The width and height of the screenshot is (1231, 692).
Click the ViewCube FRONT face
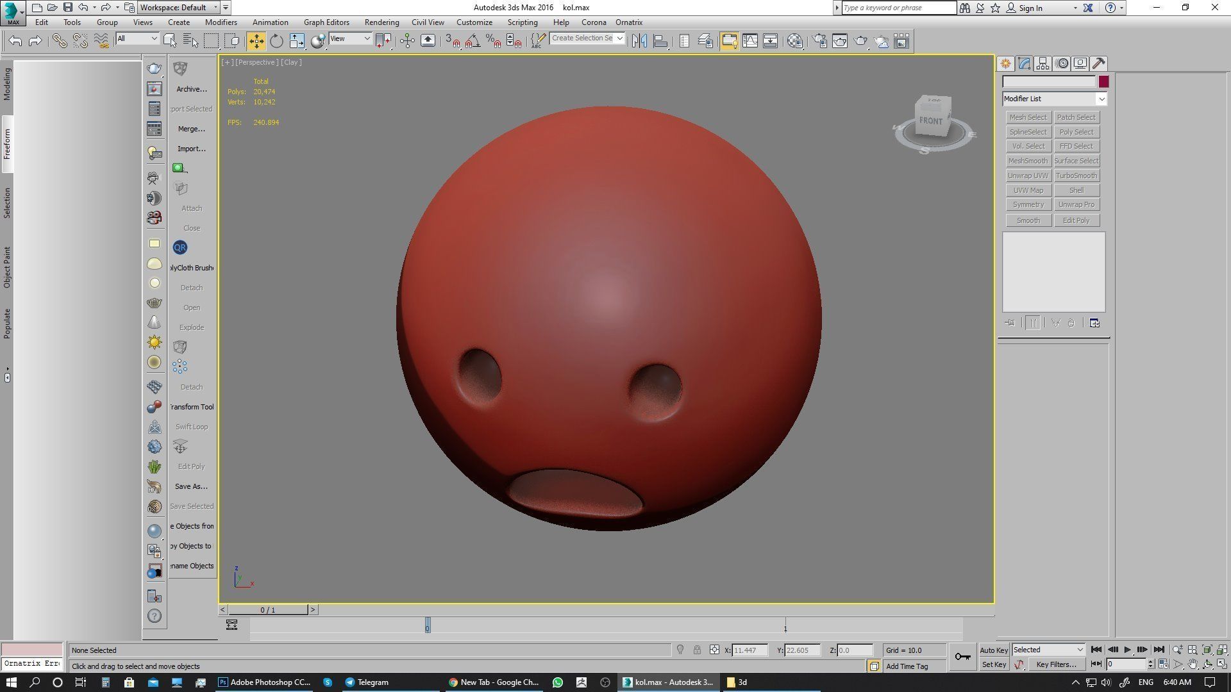(x=931, y=120)
